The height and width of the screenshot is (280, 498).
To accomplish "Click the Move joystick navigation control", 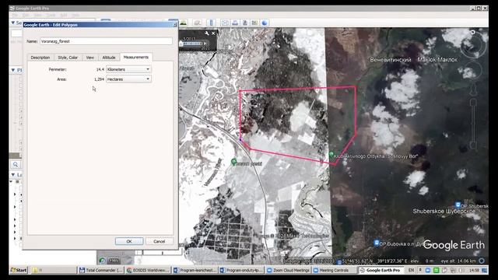I will 473,71.
